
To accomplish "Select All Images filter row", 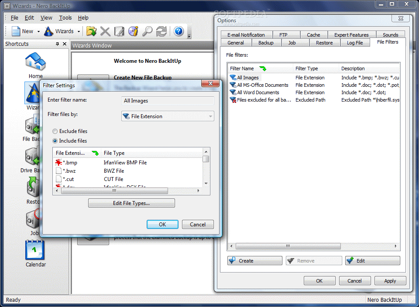I will [x=314, y=78].
